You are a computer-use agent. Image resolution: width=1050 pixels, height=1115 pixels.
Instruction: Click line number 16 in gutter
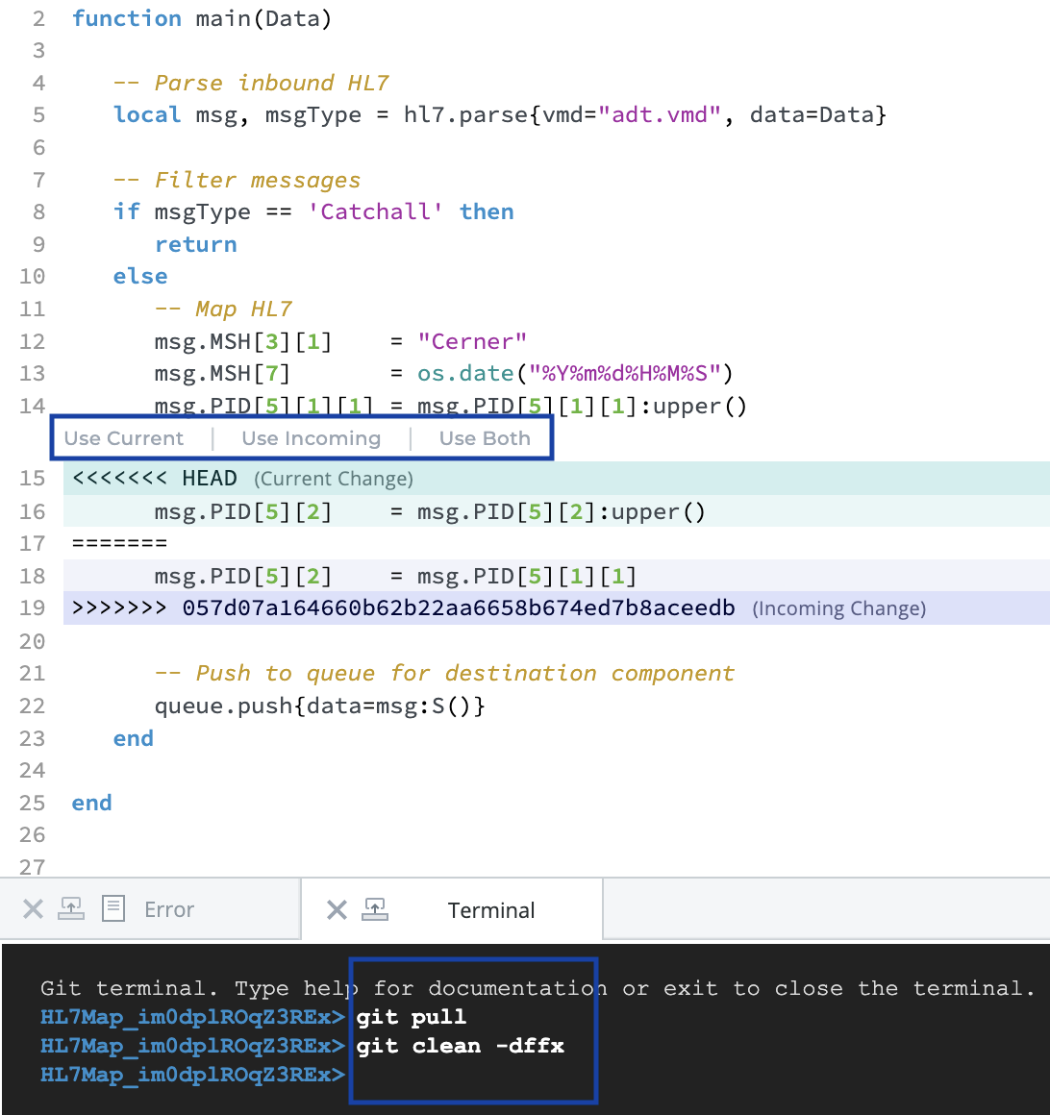tap(33, 511)
